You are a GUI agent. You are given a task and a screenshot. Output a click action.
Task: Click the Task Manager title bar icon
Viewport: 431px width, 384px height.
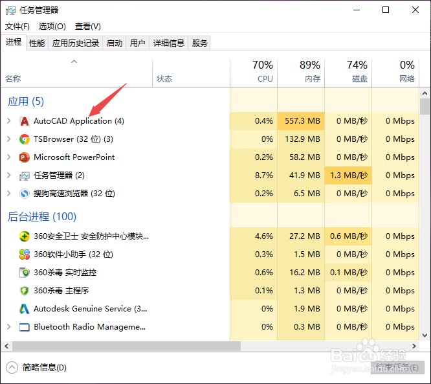click(11, 10)
